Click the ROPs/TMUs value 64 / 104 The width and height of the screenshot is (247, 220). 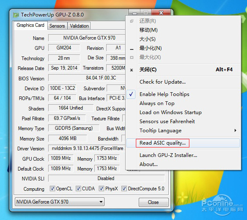(x=63, y=98)
